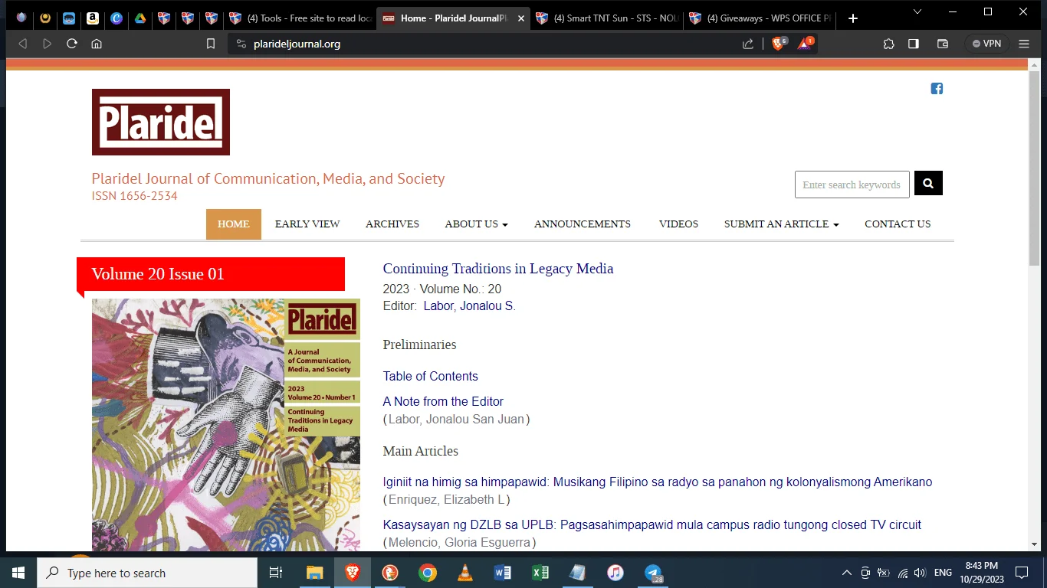Open the journal's Facebook page icon
Image resolution: width=1047 pixels, height=588 pixels.
(937, 89)
